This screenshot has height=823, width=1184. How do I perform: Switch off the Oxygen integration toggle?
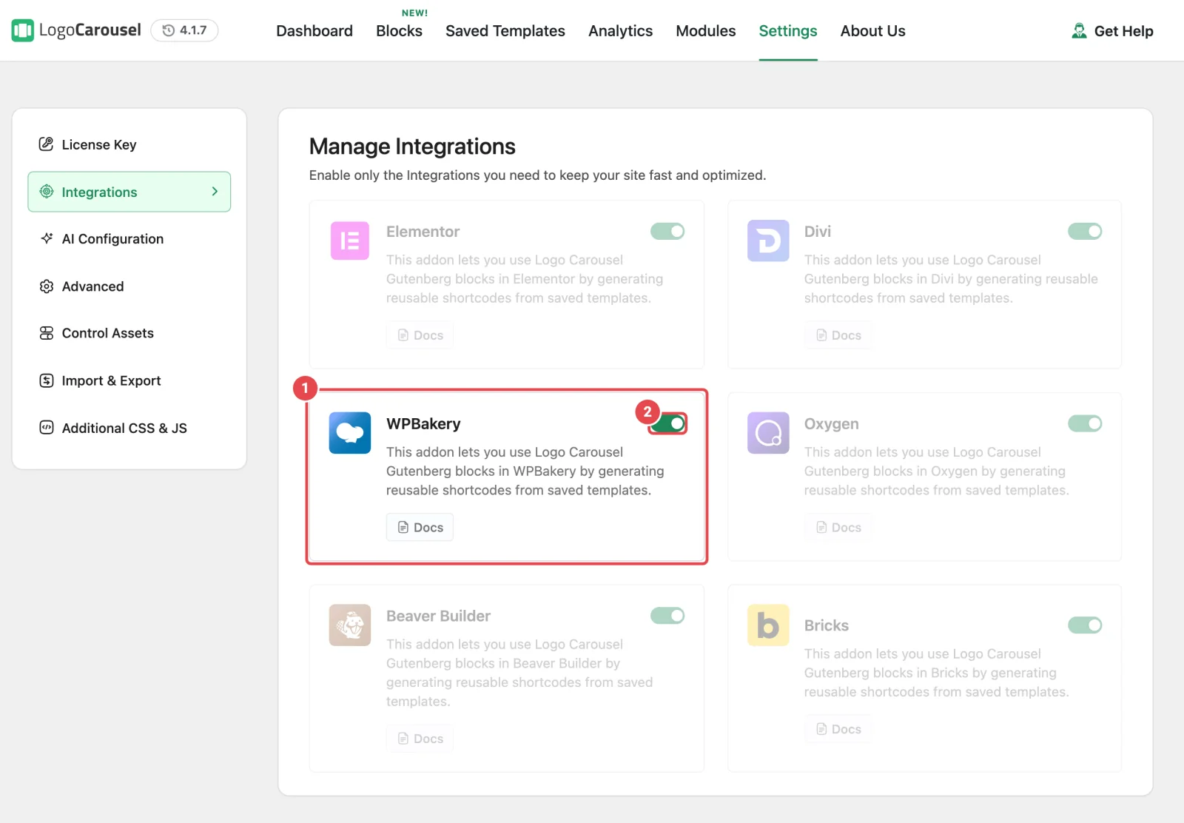(x=1085, y=423)
